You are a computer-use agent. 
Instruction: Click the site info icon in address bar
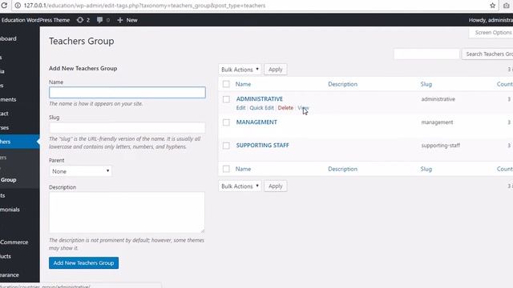18,6
